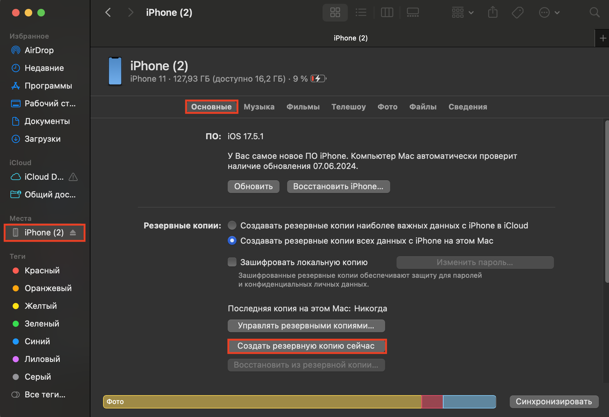The image size is (609, 417).
Task: Click the battery charging indicator
Action: (318, 79)
